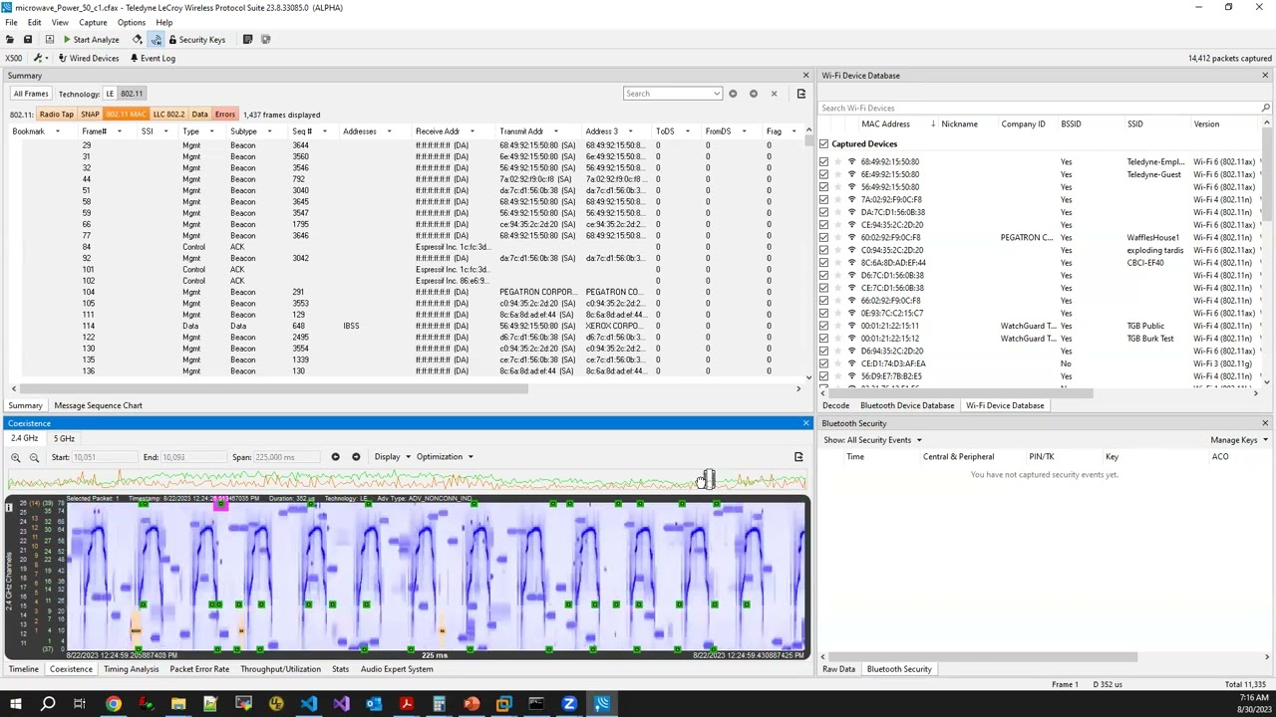Open the Frame# column filter dropdown
The width and height of the screenshot is (1276, 717).
coord(119,131)
